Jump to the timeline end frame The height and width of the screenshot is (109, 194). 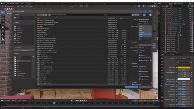[86, 101]
